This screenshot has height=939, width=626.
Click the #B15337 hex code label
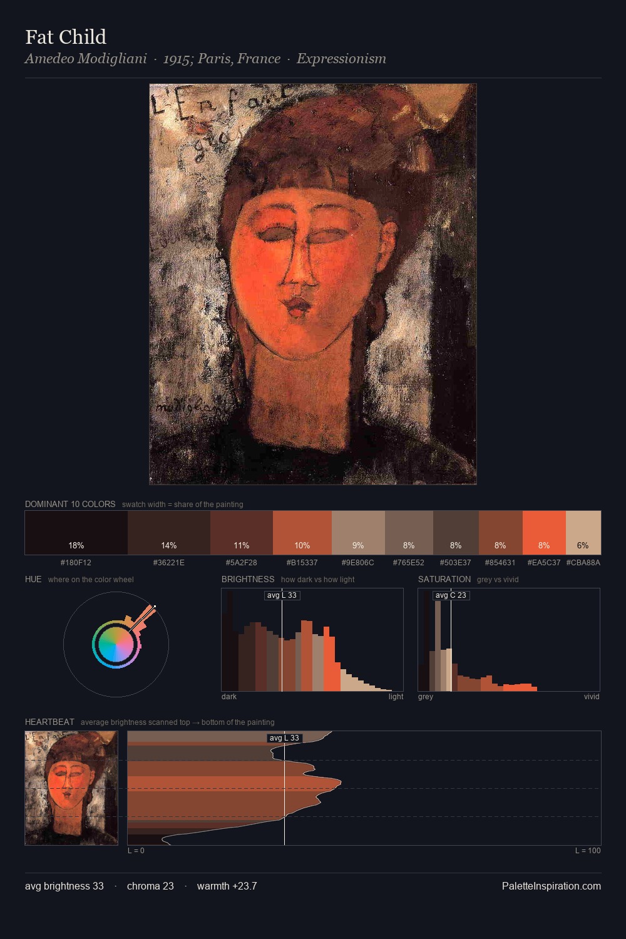pos(302,563)
